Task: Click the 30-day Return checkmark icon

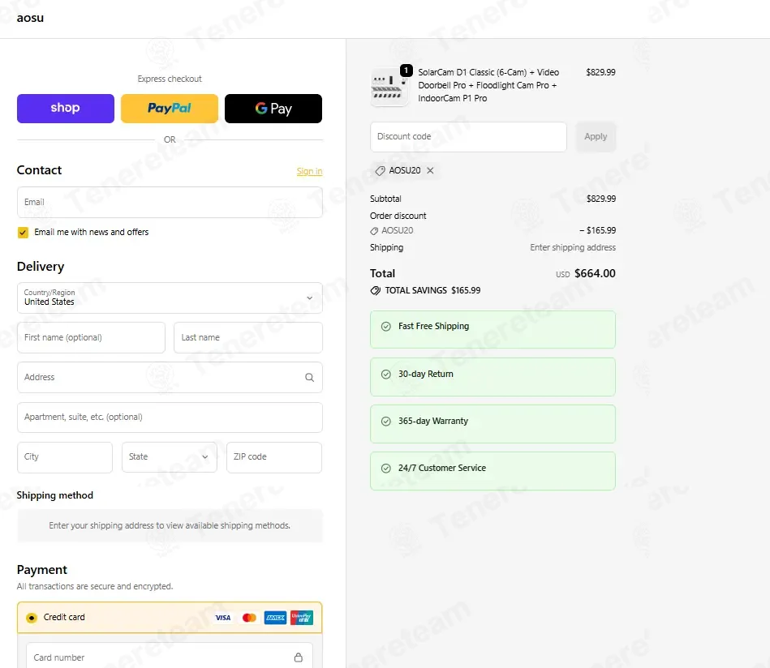Action: click(x=386, y=375)
